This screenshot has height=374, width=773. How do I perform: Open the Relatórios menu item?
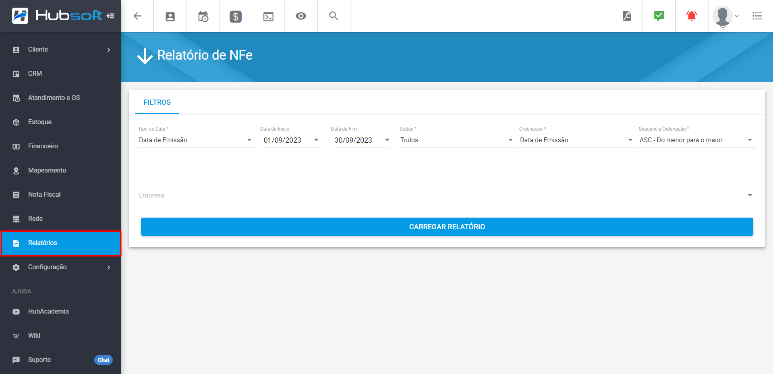pos(60,243)
